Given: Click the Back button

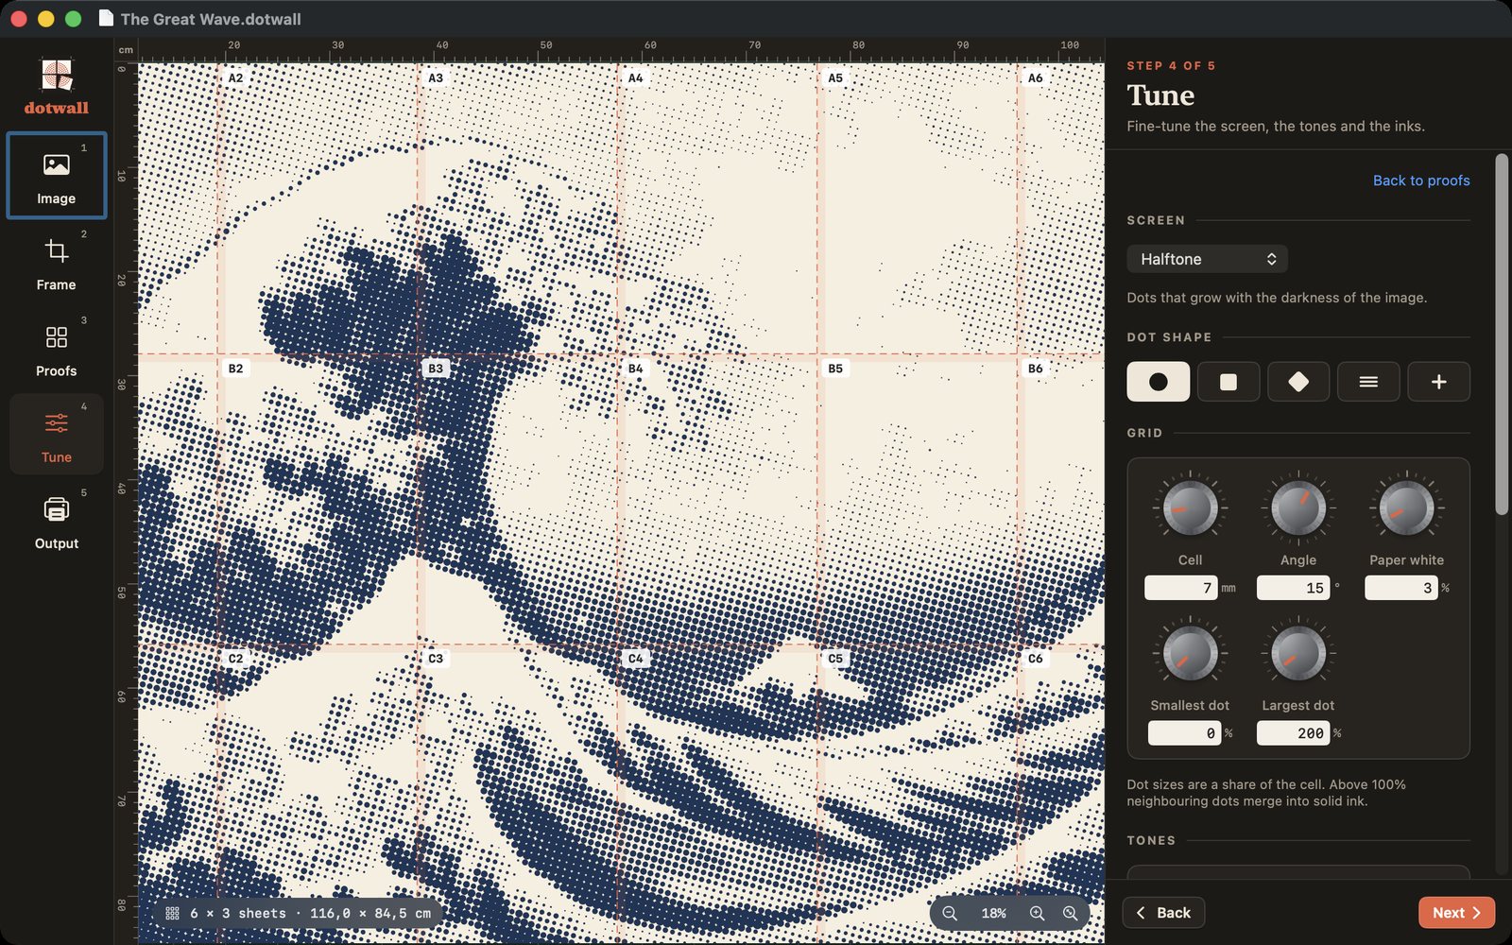Looking at the screenshot, I should pyautogui.click(x=1163, y=913).
